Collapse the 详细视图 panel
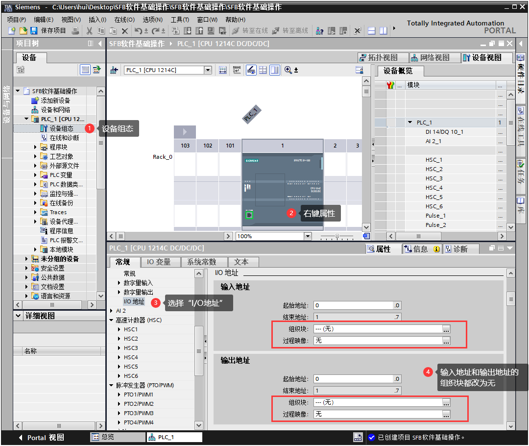Screen dimensions: 529x446 click(x=18, y=315)
